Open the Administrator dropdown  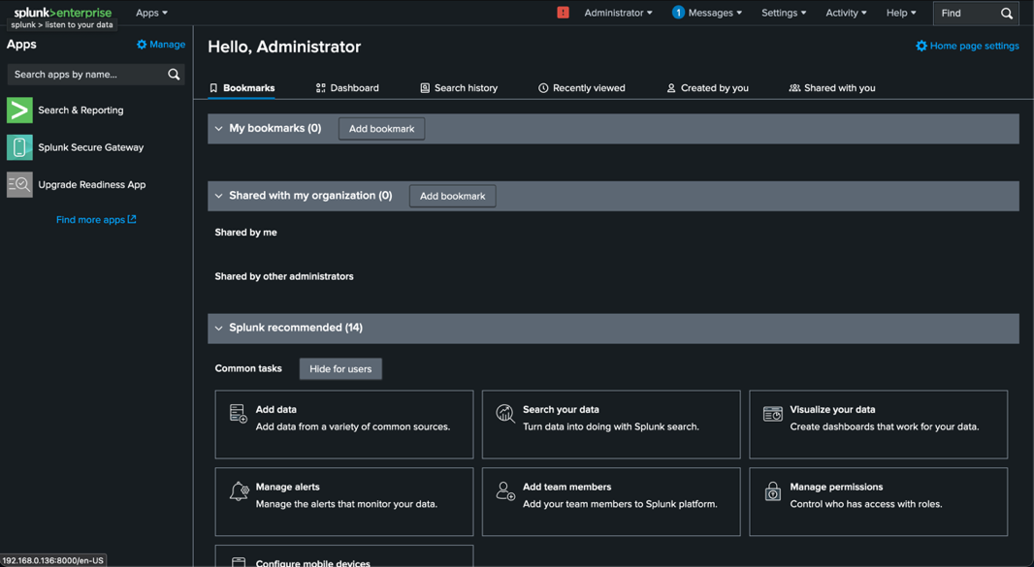pyautogui.click(x=618, y=13)
